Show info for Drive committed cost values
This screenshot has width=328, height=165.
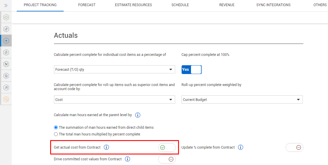point(127,159)
